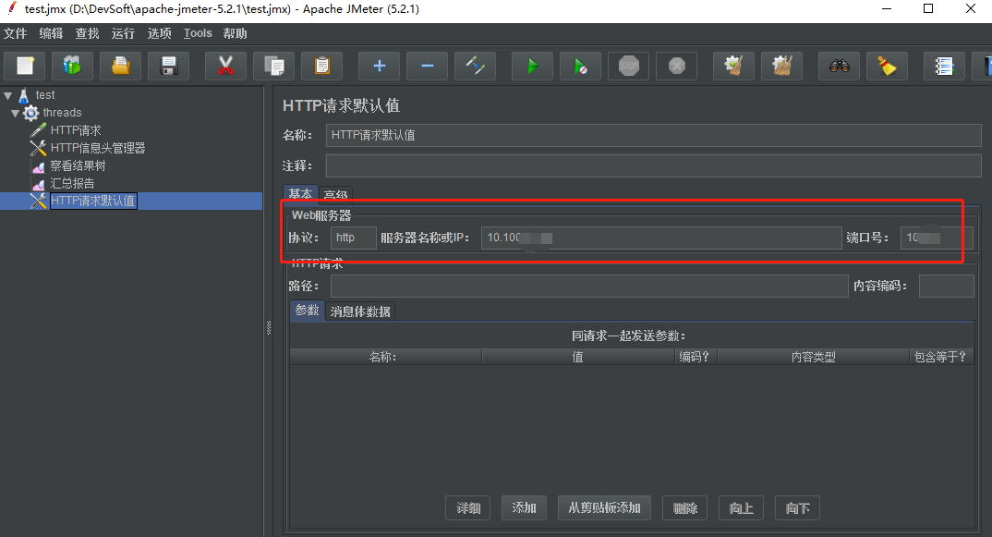Select HTTP请求默认值 in the tree
Image resolution: width=992 pixels, height=537 pixels.
[93, 201]
